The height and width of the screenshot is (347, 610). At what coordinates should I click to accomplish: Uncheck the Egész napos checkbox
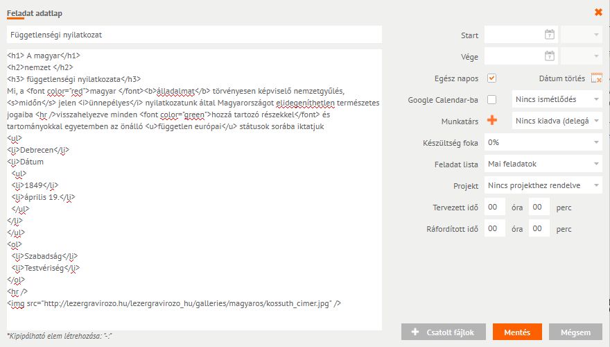(x=491, y=78)
